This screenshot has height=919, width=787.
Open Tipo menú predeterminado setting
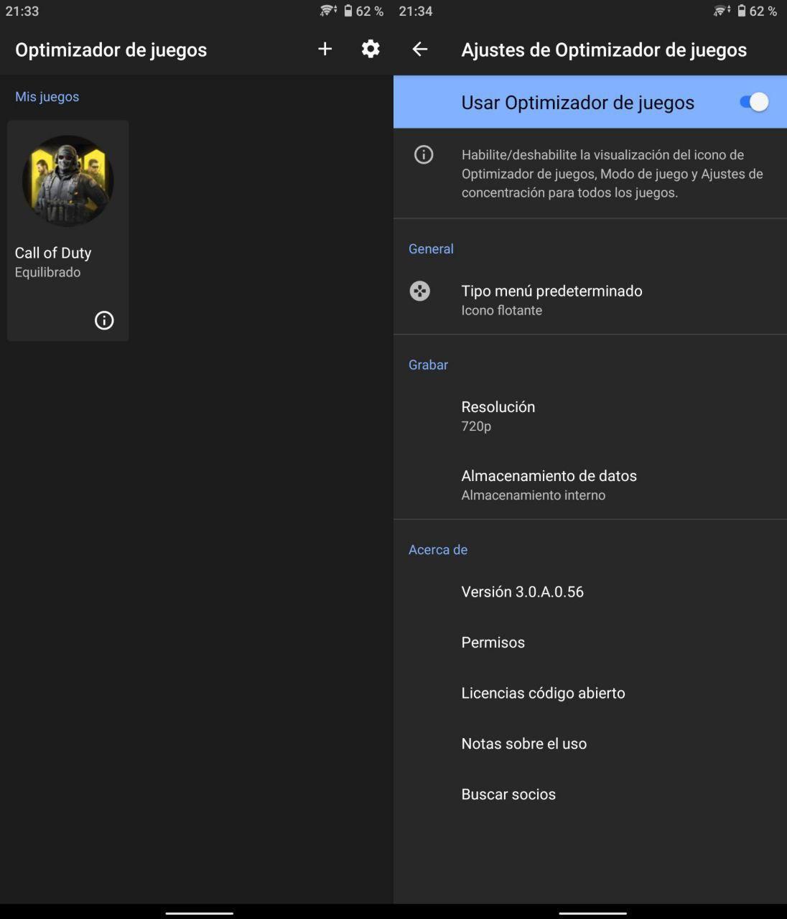click(590, 299)
